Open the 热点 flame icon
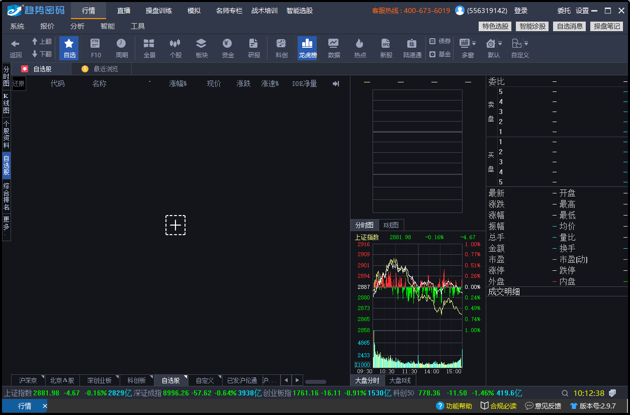 pos(359,43)
